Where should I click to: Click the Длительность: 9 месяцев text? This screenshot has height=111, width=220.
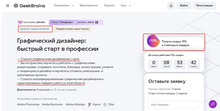[33, 90]
